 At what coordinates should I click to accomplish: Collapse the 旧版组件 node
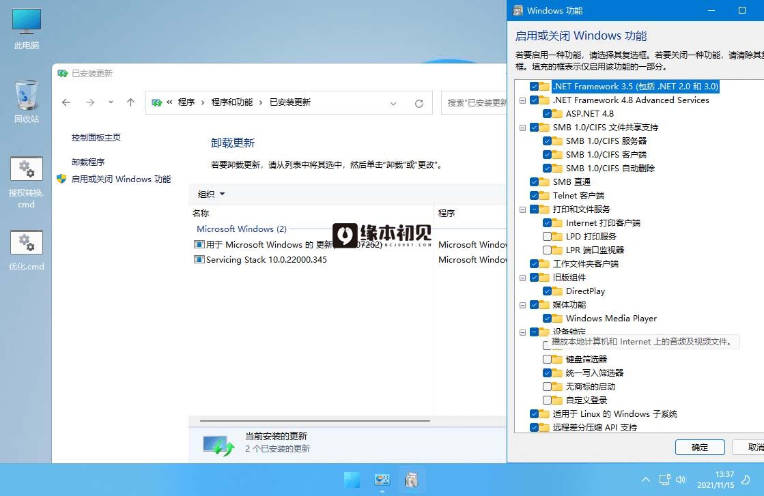[x=522, y=278]
